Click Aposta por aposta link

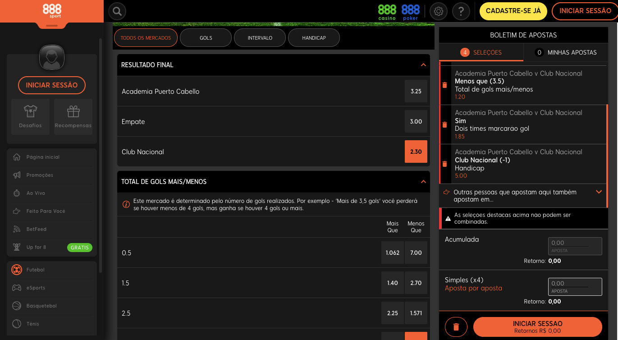473,288
